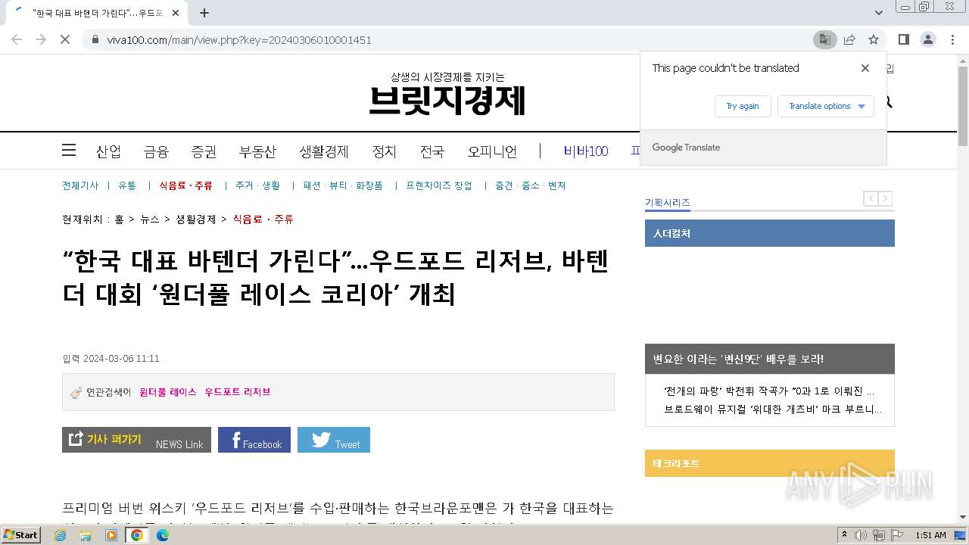This screenshot has width=969, height=545.
Task: Open the 생활경제 menu section
Action: coord(324,151)
